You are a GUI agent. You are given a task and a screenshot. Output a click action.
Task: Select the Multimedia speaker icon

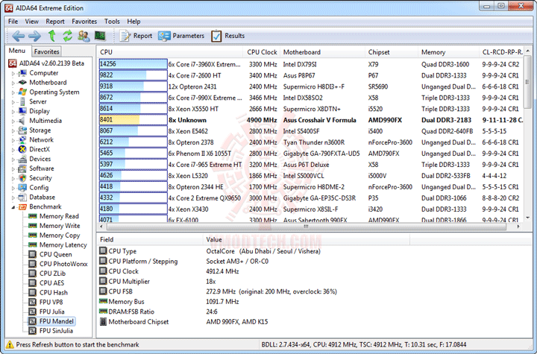[22, 121]
